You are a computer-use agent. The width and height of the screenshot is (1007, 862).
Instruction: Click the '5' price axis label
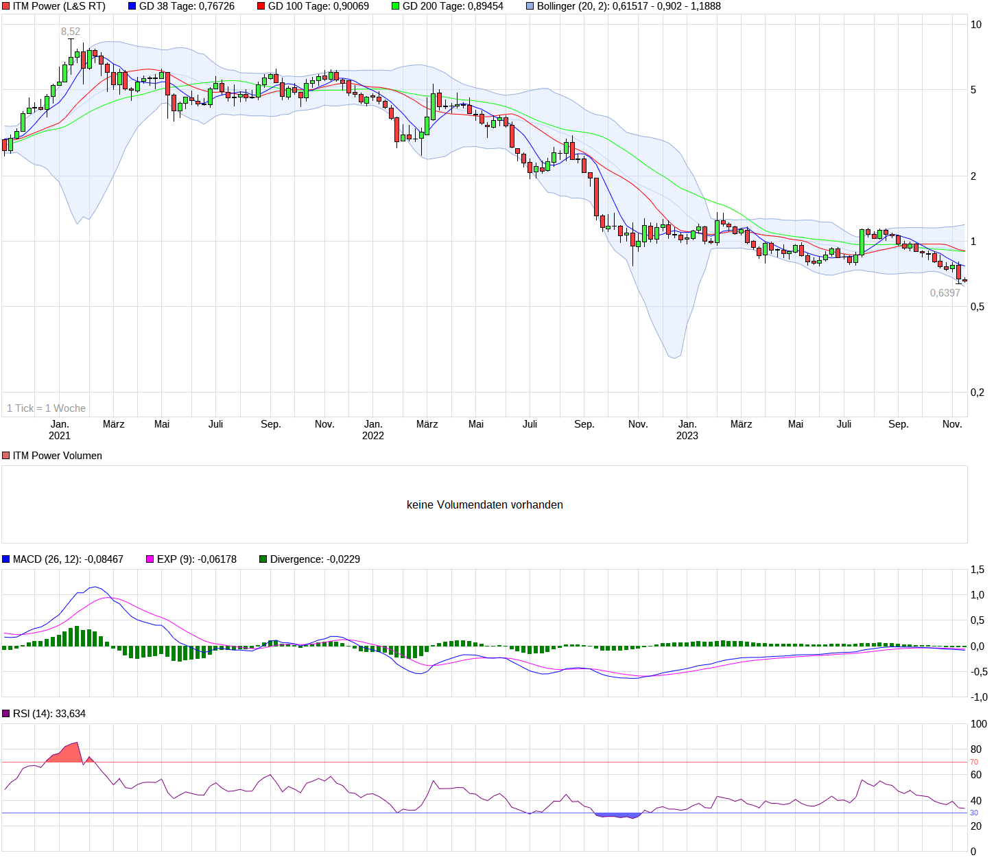pyautogui.click(x=973, y=90)
